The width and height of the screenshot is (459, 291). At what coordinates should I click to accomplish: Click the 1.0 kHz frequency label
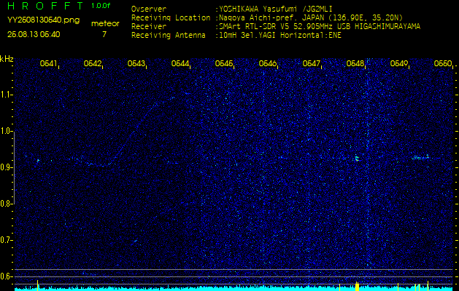coord(5,131)
